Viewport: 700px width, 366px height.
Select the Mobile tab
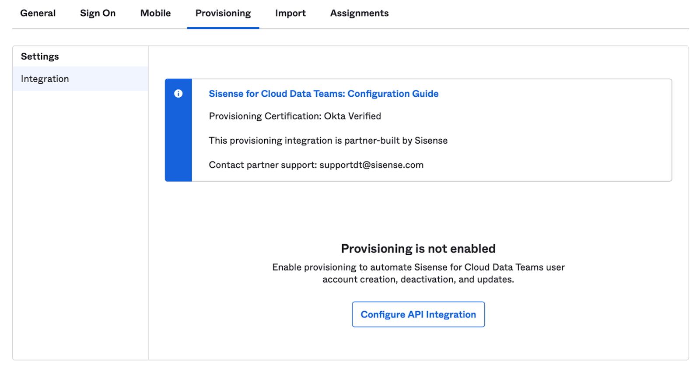[x=155, y=13]
